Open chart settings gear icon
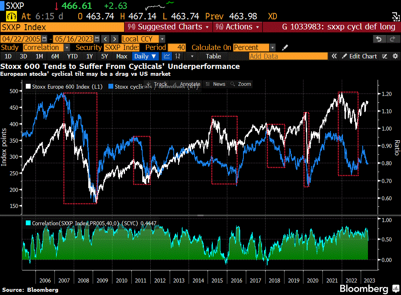Viewport: 401px width, 295px height. point(395,56)
